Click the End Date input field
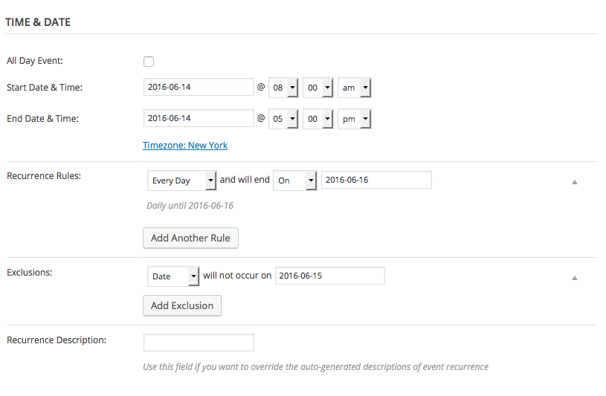 199,119
